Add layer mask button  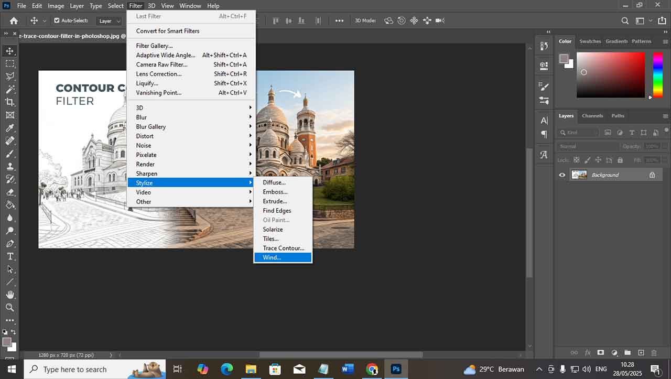(600, 353)
